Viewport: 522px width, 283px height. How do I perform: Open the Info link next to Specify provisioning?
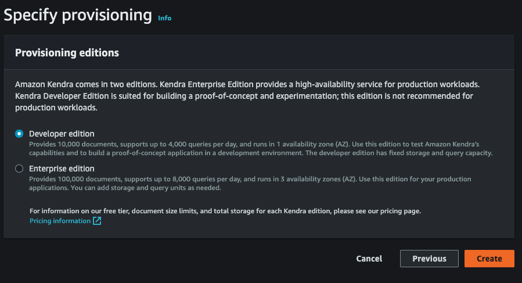point(165,18)
